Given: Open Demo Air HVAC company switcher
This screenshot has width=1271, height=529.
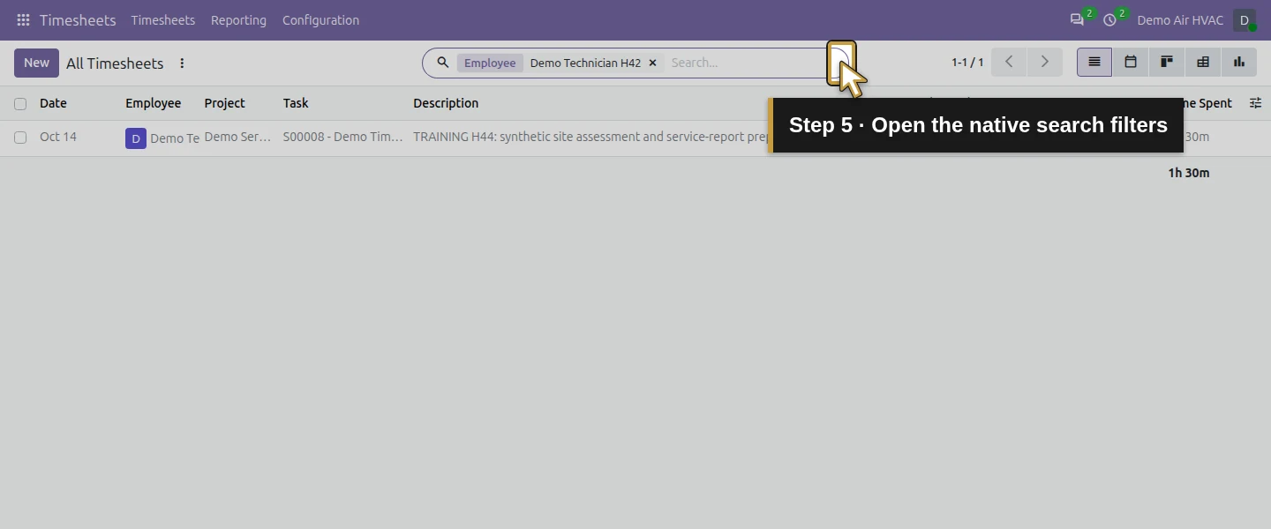Looking at the screenshot, I should [x=1180, y=20].
